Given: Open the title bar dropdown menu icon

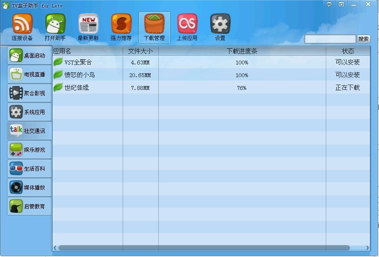Looking at the screenshot, I should tap(341, 4).
